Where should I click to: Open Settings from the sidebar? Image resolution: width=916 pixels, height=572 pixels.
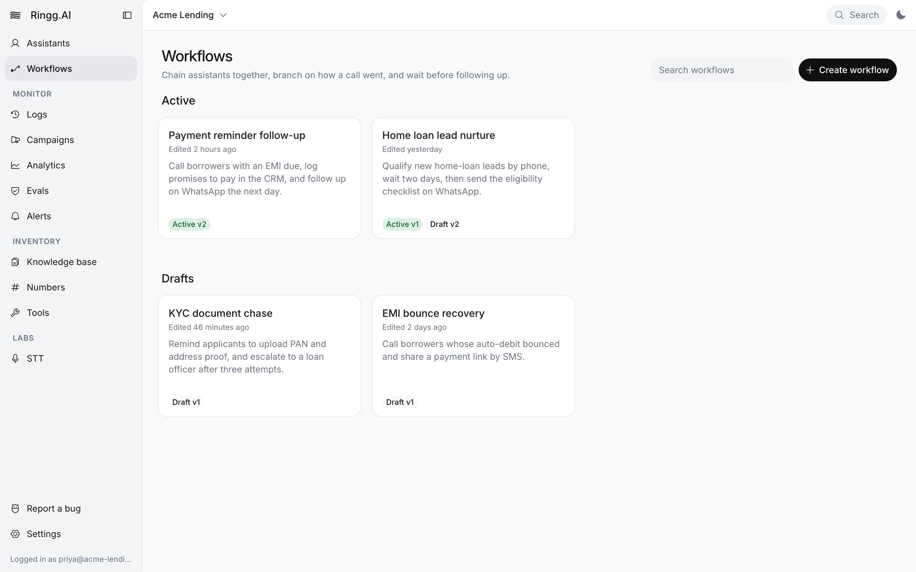coord(71,534)
